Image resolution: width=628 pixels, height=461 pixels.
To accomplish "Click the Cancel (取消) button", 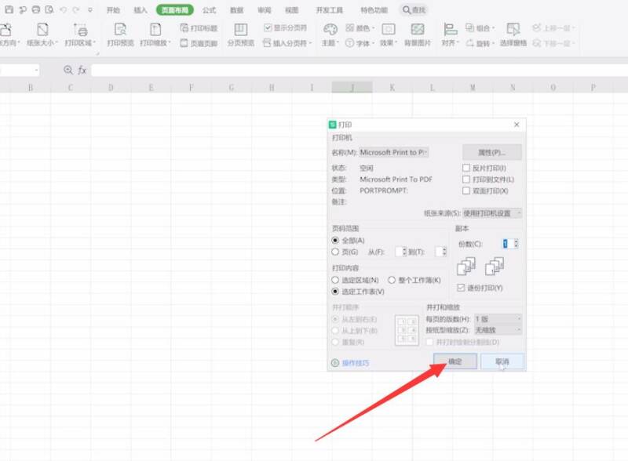I will (x=502, y=361).
